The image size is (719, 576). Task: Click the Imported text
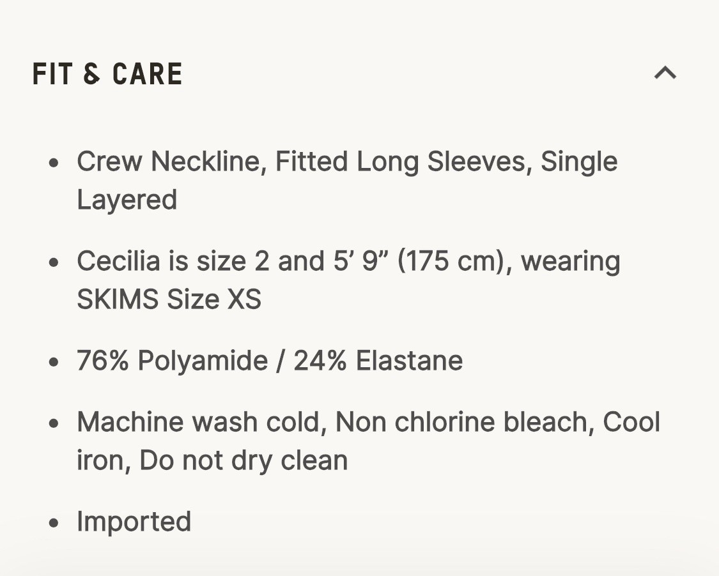coord(134,522)
